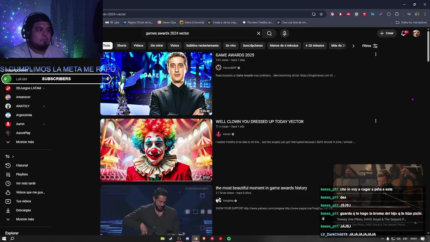Image resolution: width=430 pixels, height=242 pixels.
Task: Open the Chrome three-dot menu
Action: tap(425, 14)
